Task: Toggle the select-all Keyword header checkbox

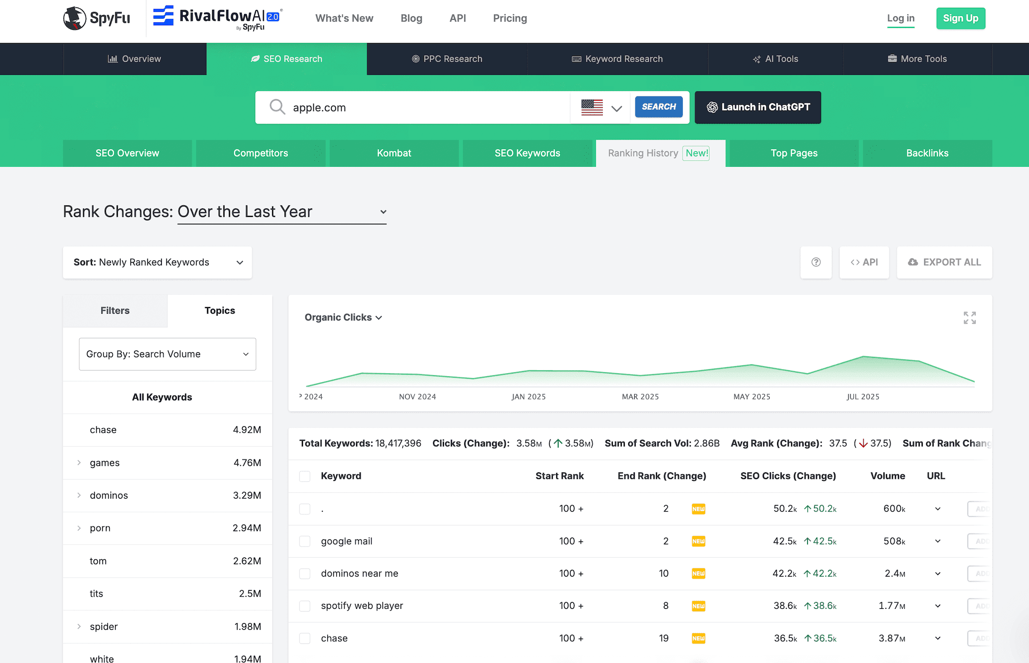Action: tap(305, 476)
